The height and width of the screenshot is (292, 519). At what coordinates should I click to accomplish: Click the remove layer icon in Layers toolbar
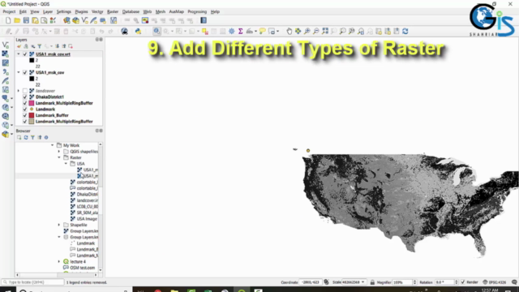coord(71,46)
